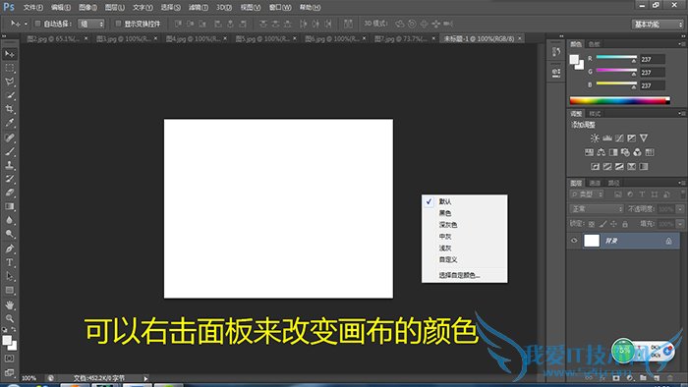Select the Move tool in the toolbox
688x387 pixels.
(10, 54)
